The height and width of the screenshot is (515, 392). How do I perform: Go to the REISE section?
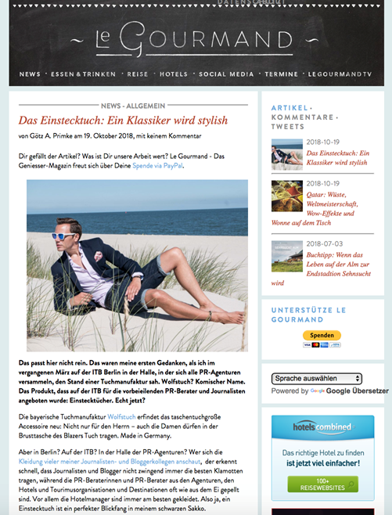(138, 74)
